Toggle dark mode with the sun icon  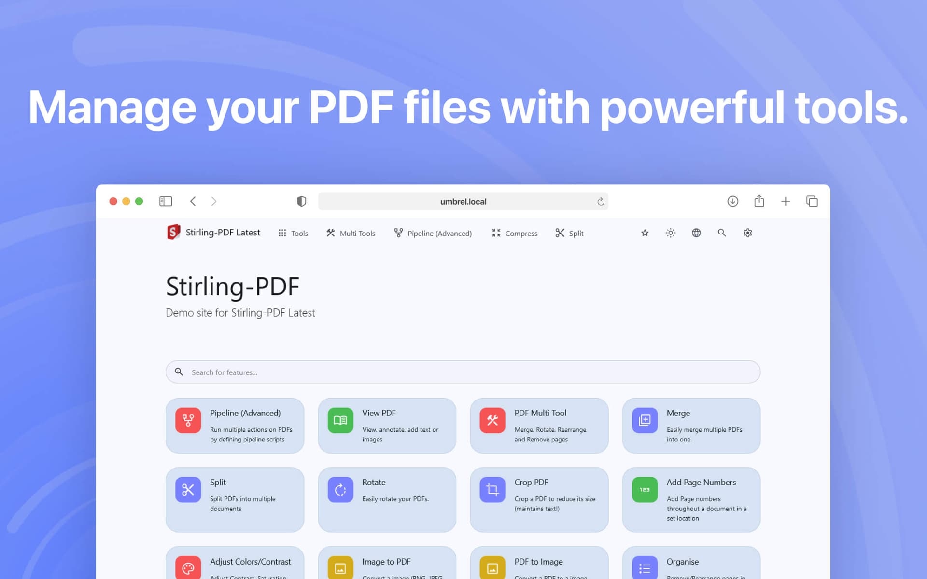click(x=671, y=233)
